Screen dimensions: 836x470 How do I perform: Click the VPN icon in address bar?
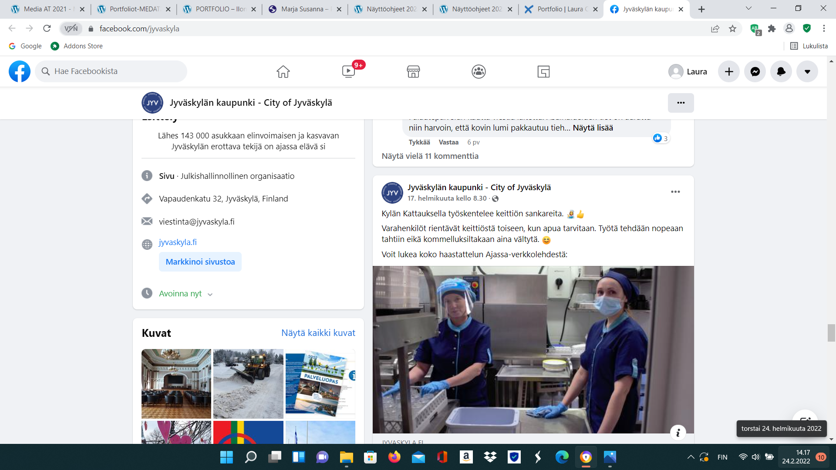(71, 29)
